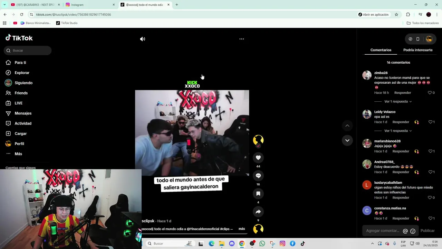
Task: Open Todos los marcadores folder
Action: click(x=423, y=23)
